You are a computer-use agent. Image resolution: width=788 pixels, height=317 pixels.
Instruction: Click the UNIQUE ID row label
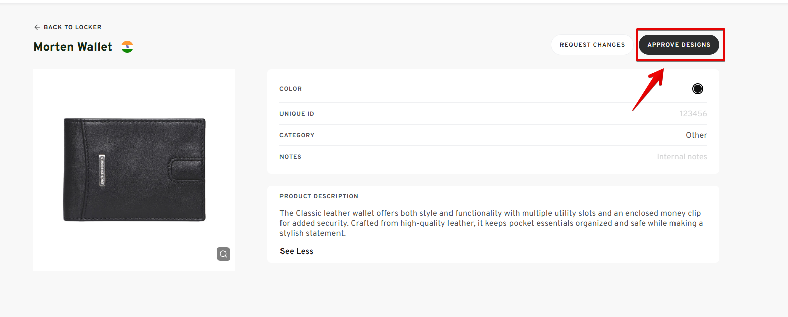tap(297, 114)
